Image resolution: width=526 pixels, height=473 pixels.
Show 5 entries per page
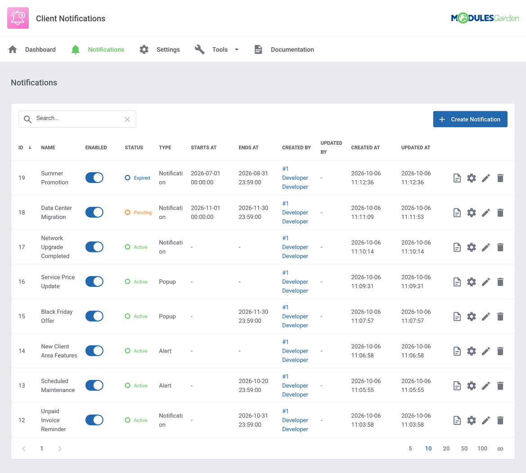tap(410, 449)
